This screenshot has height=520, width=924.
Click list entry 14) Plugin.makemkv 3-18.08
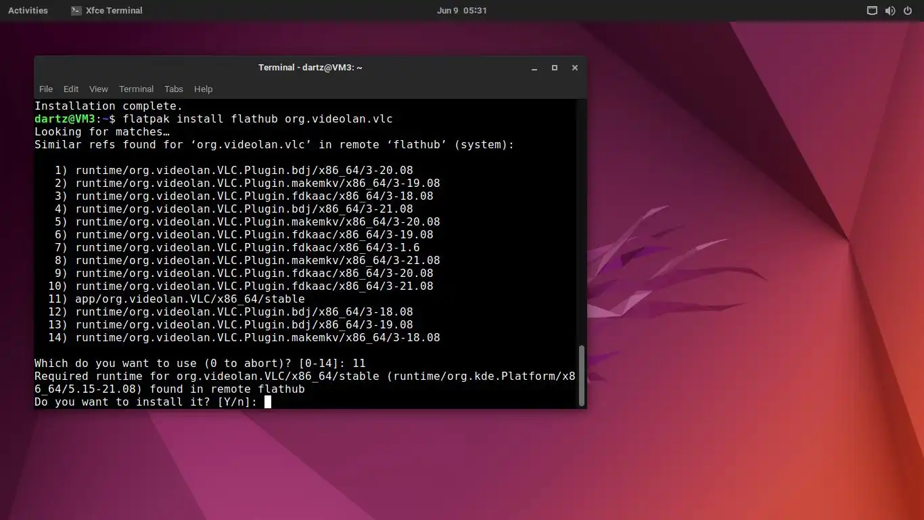point(244,338)
